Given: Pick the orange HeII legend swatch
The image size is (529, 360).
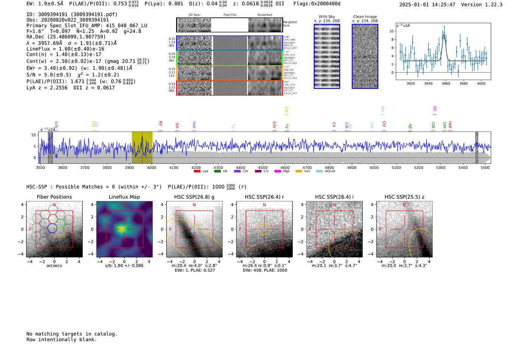Looking at the screenshot, I should 299,171.
